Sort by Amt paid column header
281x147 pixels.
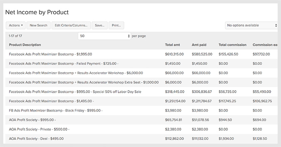pyautogui.click(x=199, y=45)
